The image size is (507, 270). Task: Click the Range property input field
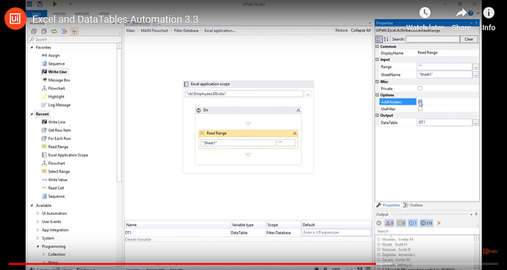445,67
